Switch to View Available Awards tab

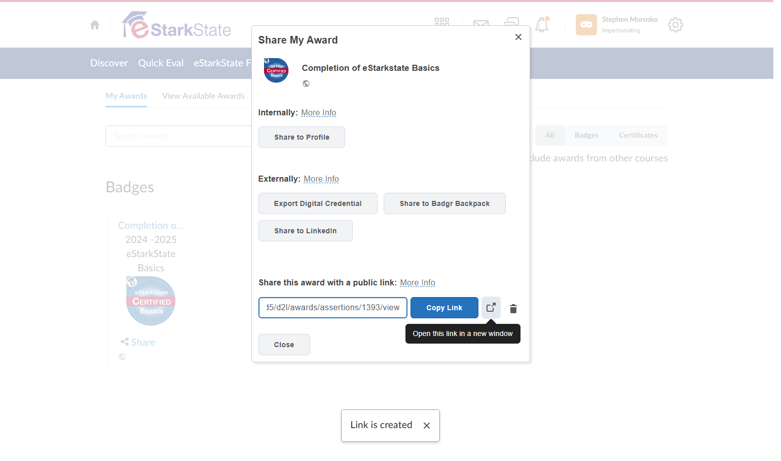click(203, 96)
